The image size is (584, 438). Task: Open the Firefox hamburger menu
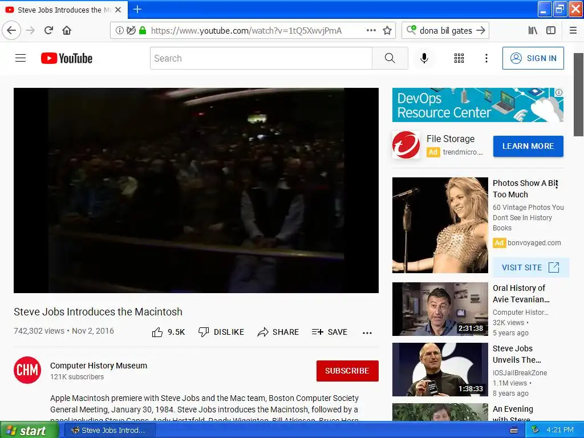pos(573,30)
